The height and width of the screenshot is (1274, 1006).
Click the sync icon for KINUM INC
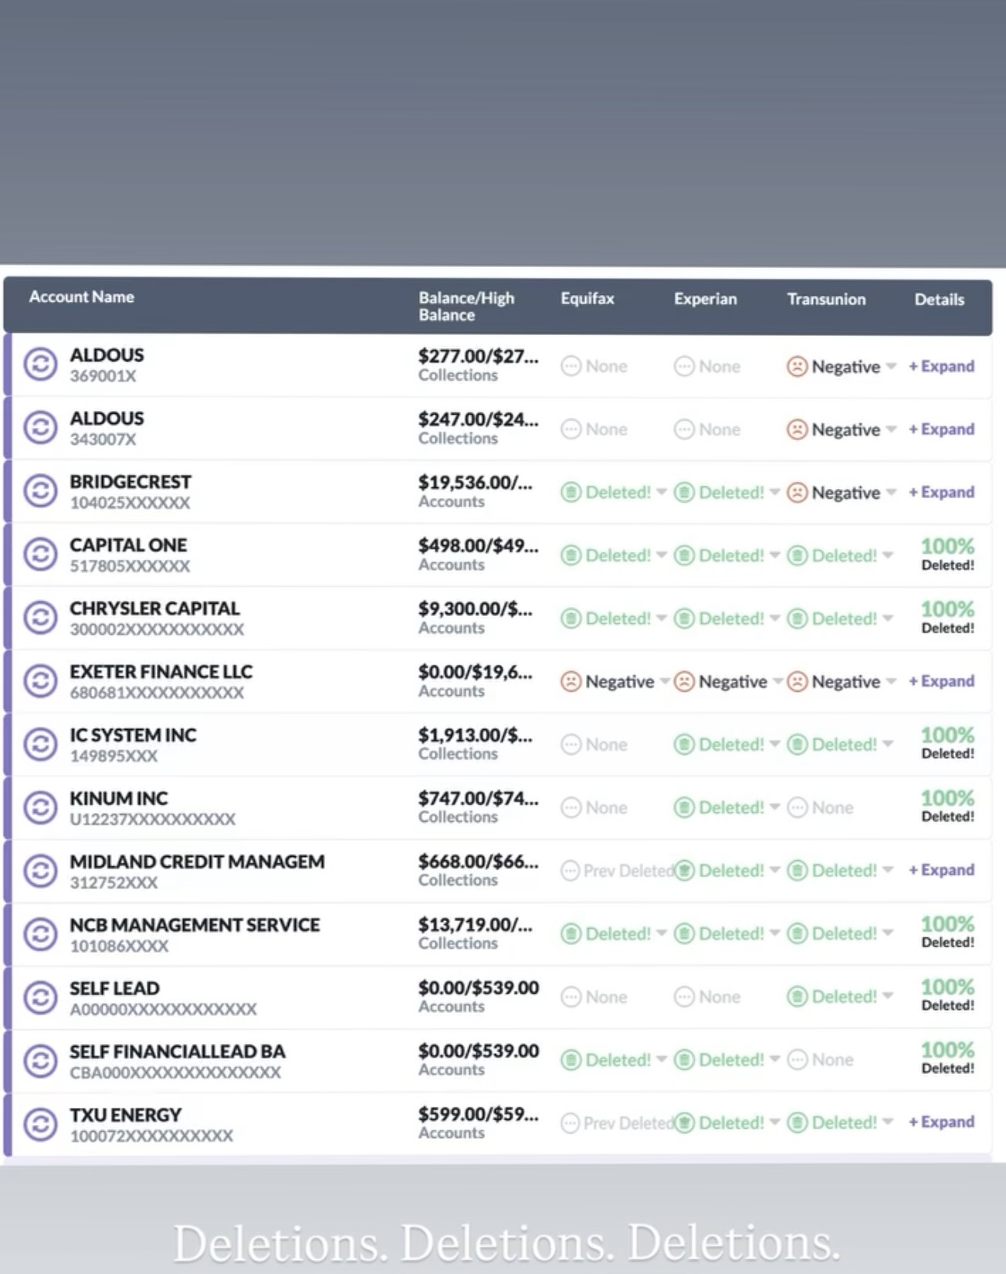[40, 808]
